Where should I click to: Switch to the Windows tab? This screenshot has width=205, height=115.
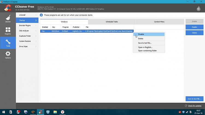coord(64,22)
